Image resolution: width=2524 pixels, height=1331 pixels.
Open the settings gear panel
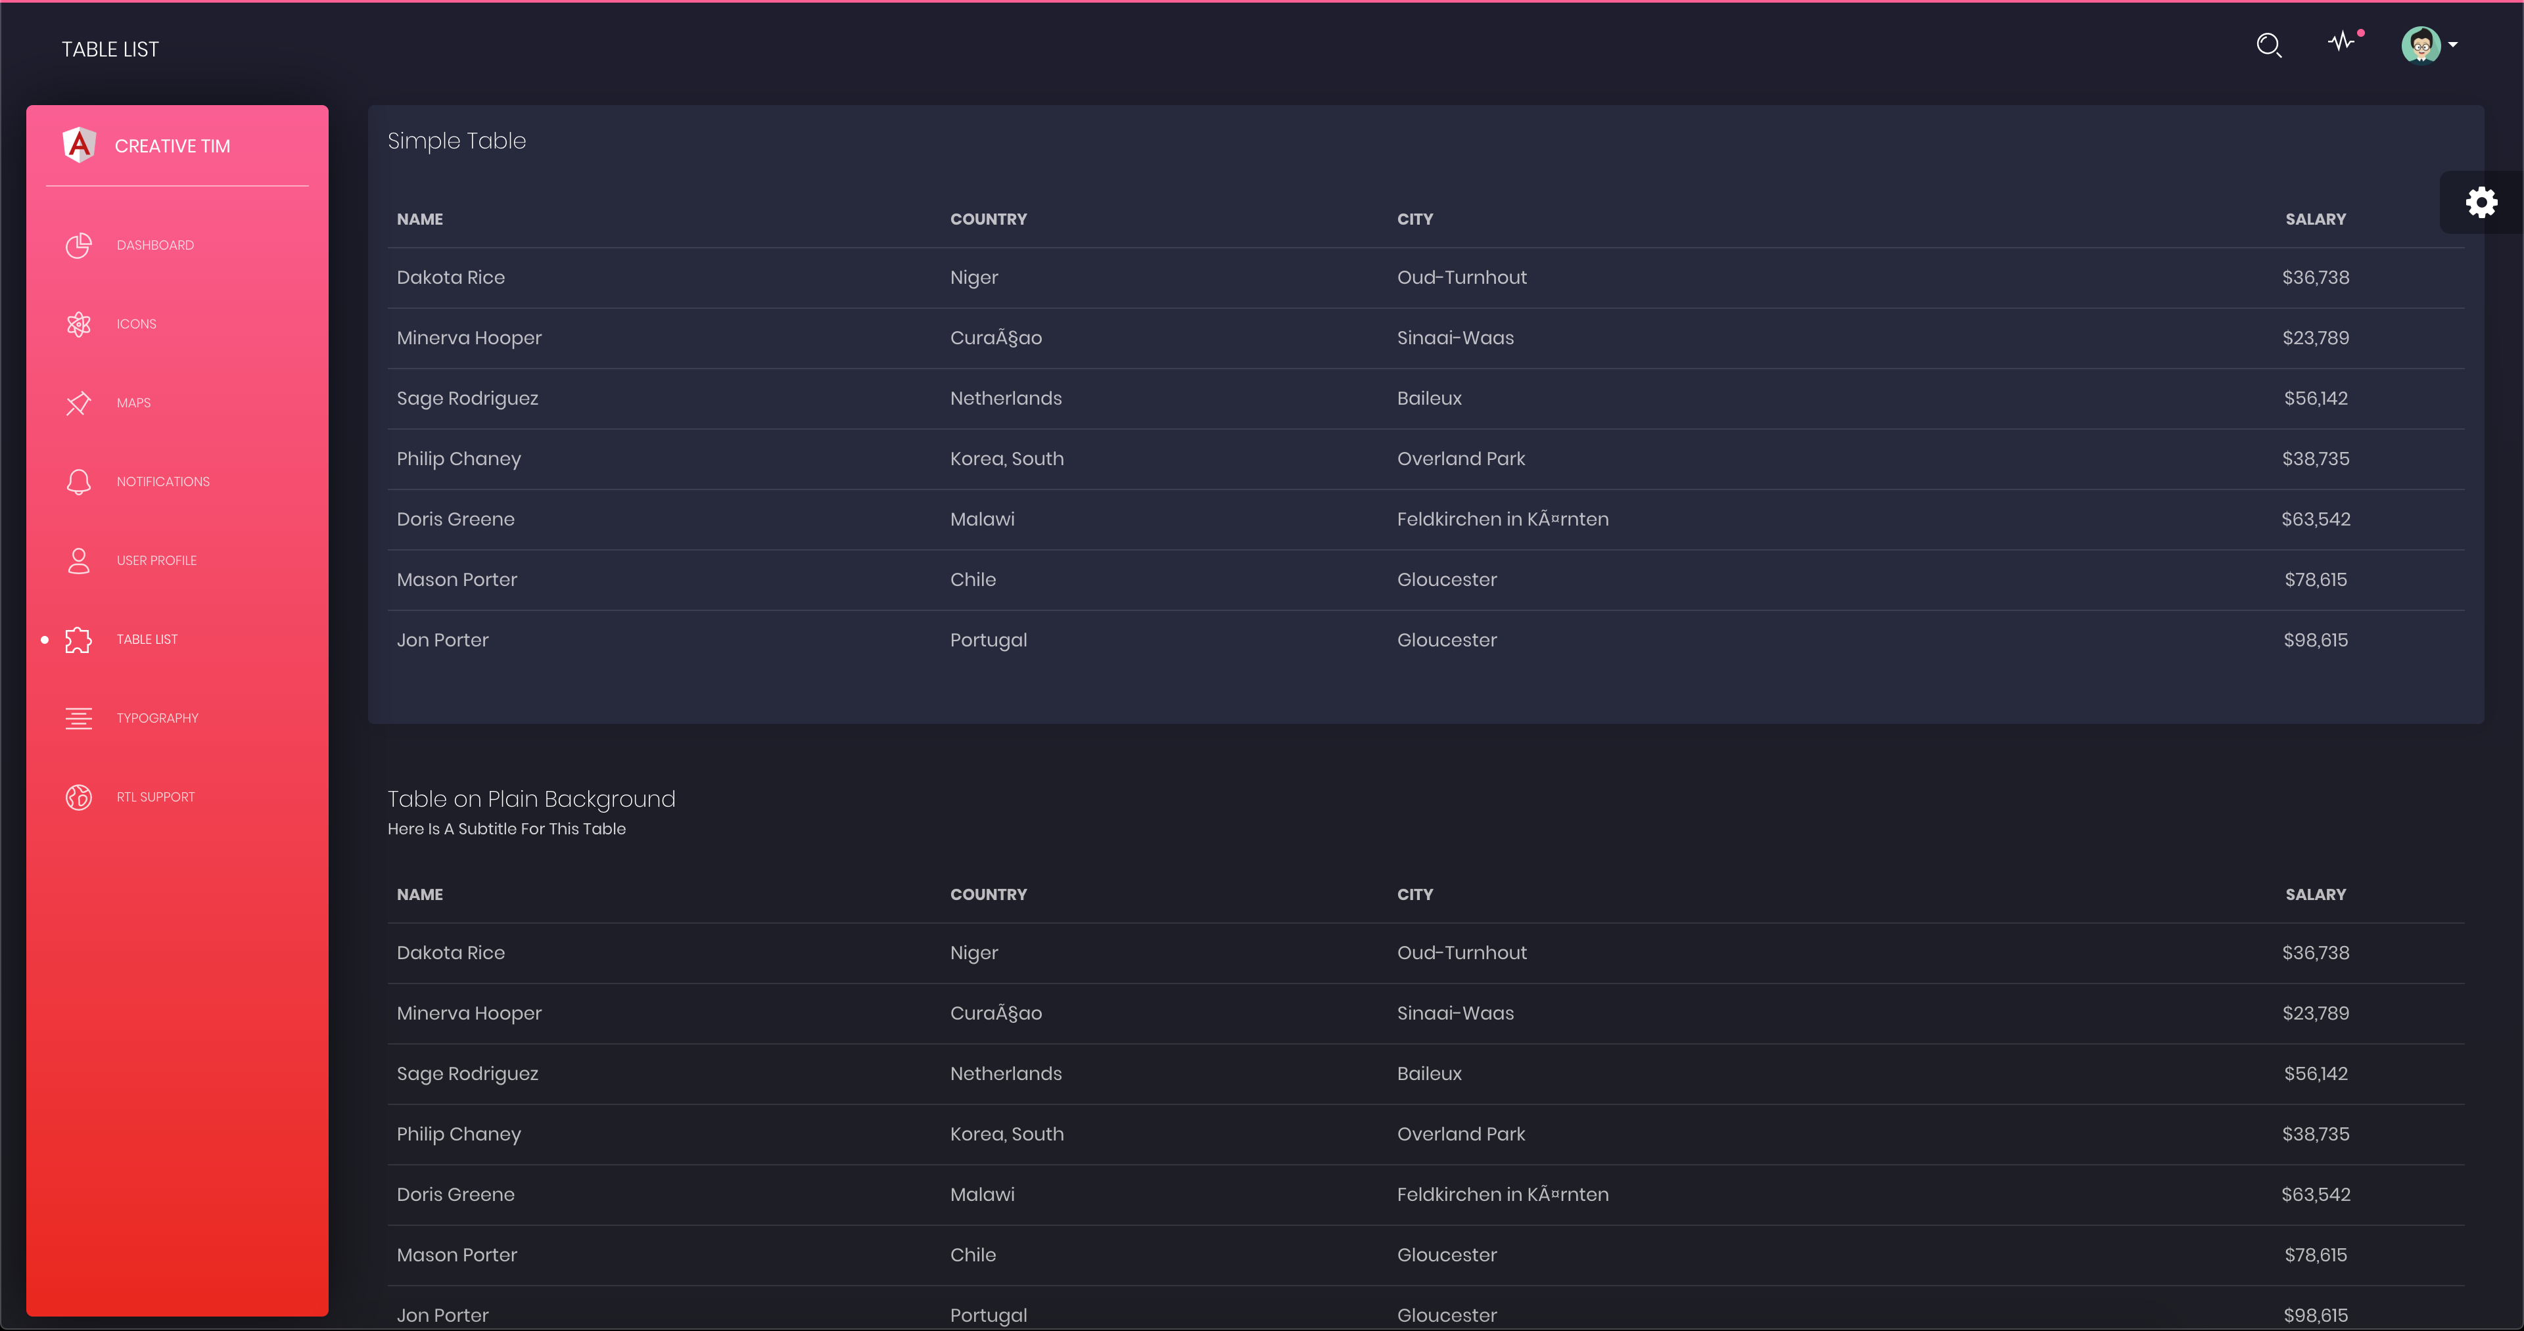(2481, 203)
